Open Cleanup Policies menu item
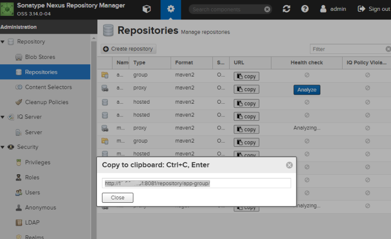Image resolution: width=391 pixels, height=239 pixels. pyautogui.click(x=47, y=102)
